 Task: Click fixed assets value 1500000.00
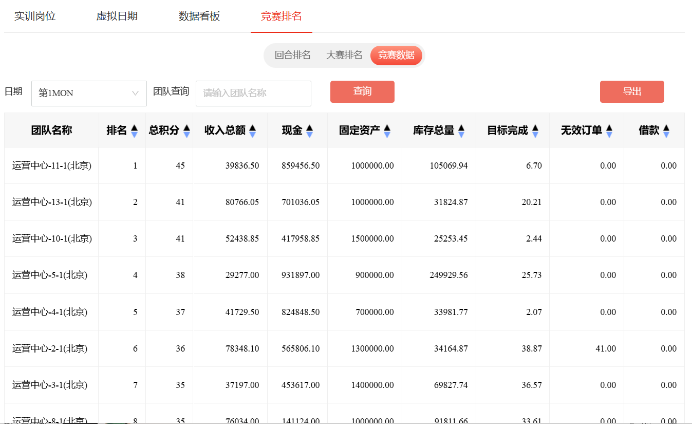372,238
